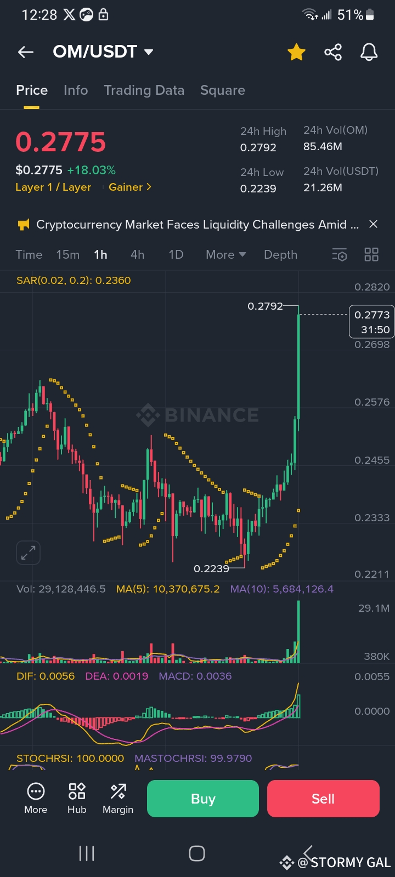
Task: Tap the Vol: 29,128,446.5 label
Action: click(x=61, y=589)
